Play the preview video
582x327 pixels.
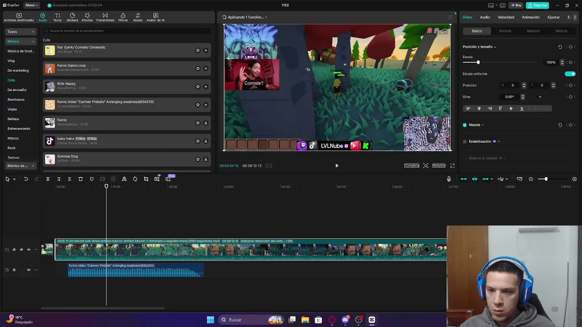(x=337, y=166)
